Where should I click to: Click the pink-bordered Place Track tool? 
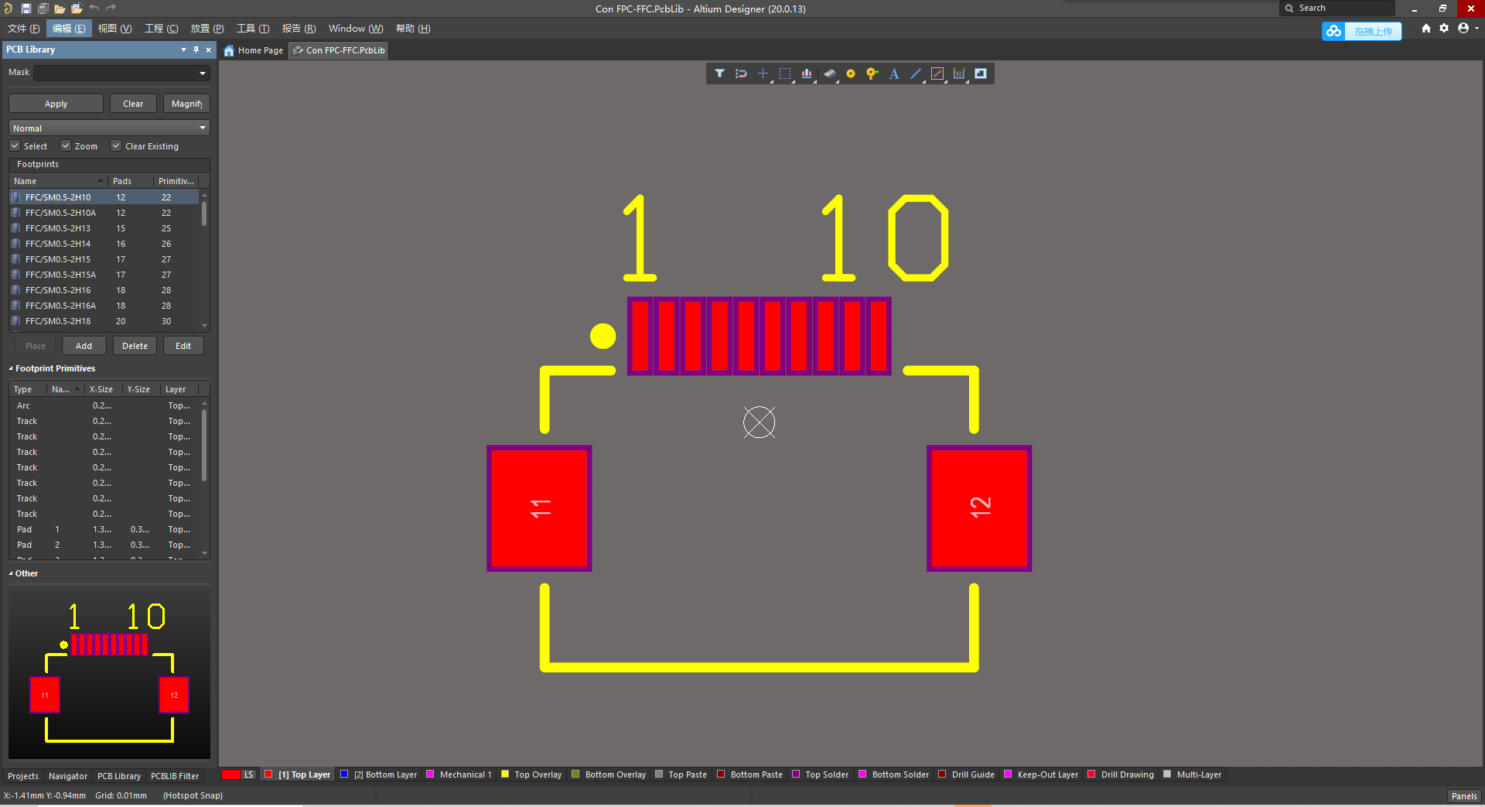pos(937,74)
